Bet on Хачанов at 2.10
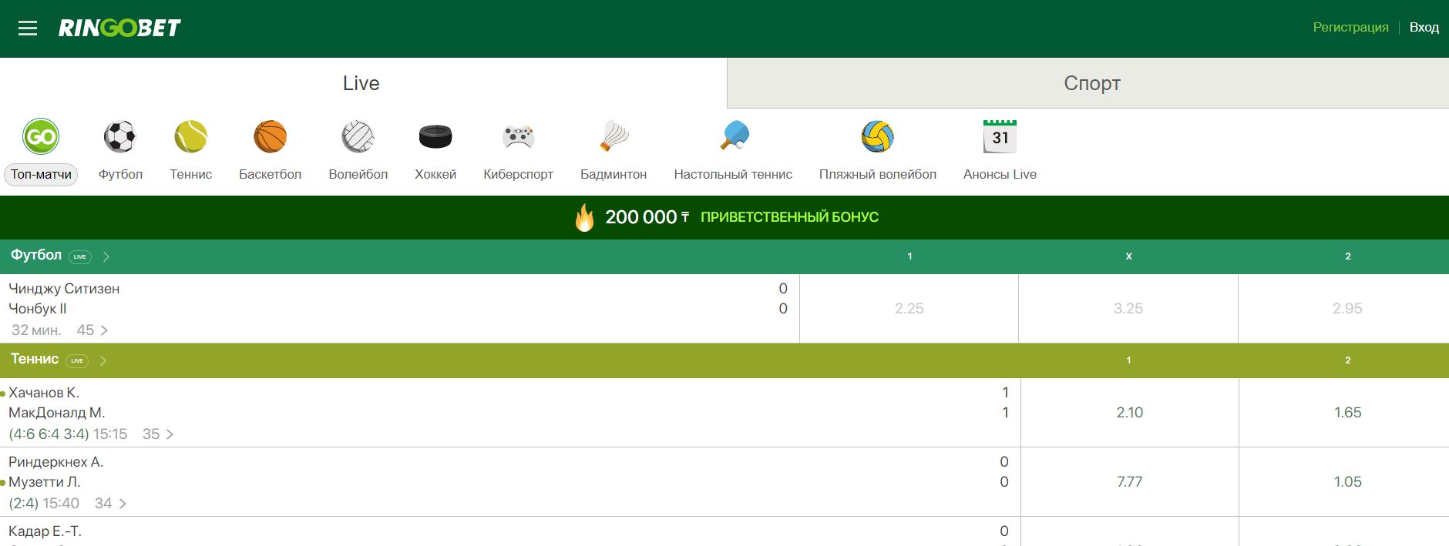The width and height of the screenshot is (1449, 546). pyautogui.click(x=1130, y=412)
